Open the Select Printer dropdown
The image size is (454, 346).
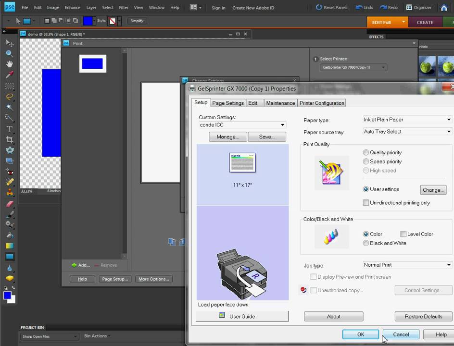click(353, 67)
